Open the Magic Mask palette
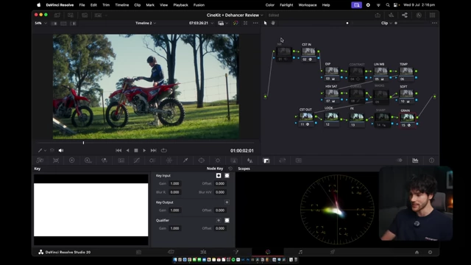This screenshot has width=471, height=265. [234, 160]
